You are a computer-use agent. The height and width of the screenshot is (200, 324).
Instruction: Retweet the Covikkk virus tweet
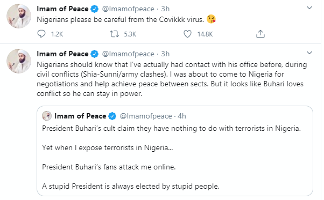114,34
